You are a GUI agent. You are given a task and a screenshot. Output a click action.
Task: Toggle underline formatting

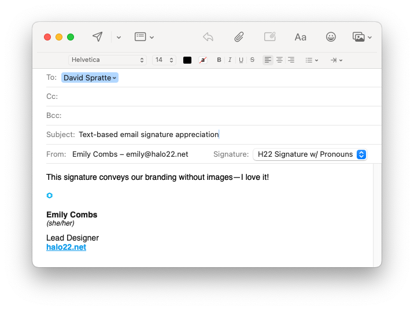[x=241, y=60]
